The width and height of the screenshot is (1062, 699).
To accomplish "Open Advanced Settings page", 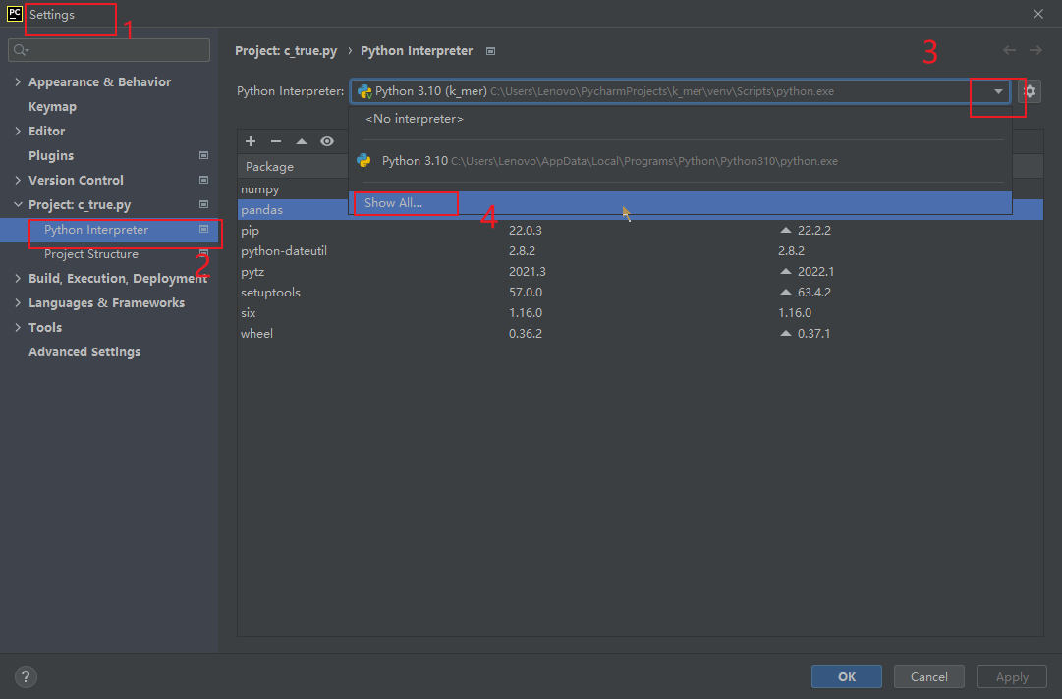I will (84, 351).
